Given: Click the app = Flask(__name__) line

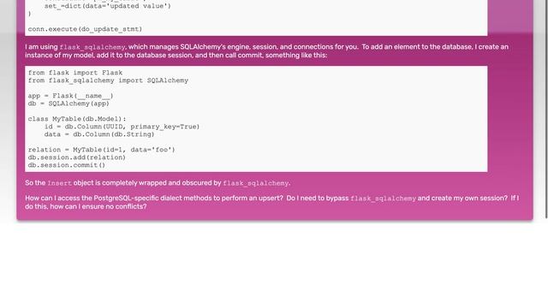Looking at the screenshot, I should click(70, 96).
